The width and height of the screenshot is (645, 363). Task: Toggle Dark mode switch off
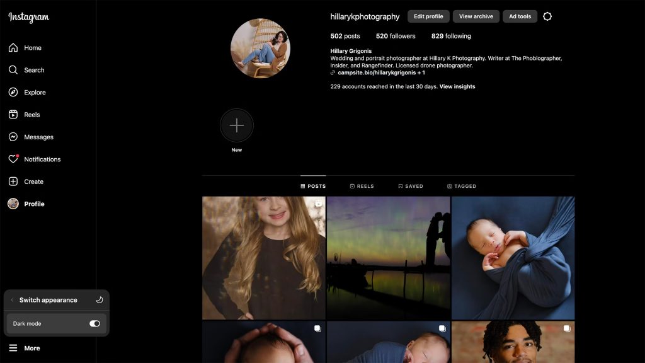tap(93, 323)
